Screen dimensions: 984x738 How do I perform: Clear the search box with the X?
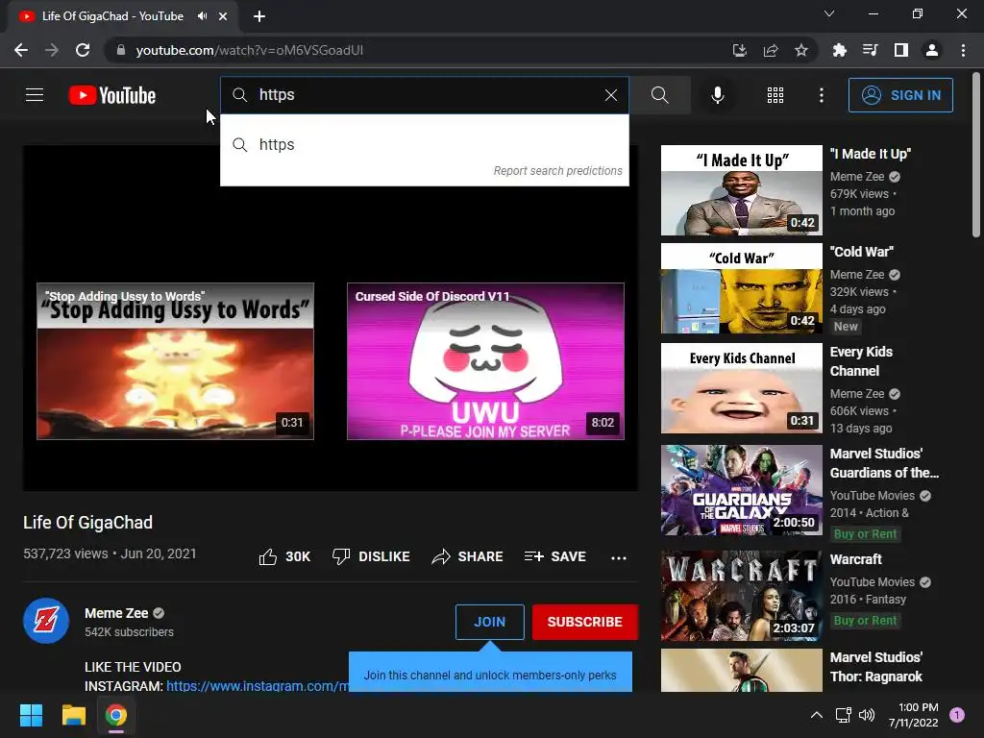point(610,95)
